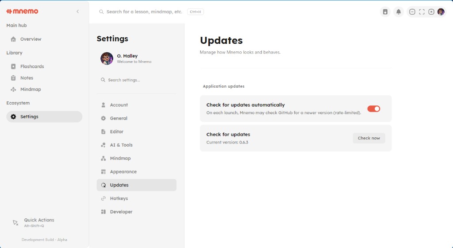
Task: Select Settings in the Ecosystem section
Action: click(x=44, y=117)
